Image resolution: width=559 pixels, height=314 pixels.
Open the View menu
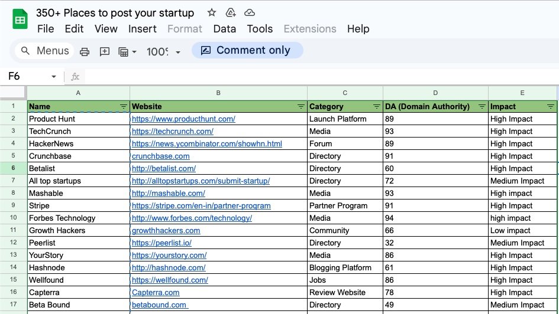(x=106, y=29)
